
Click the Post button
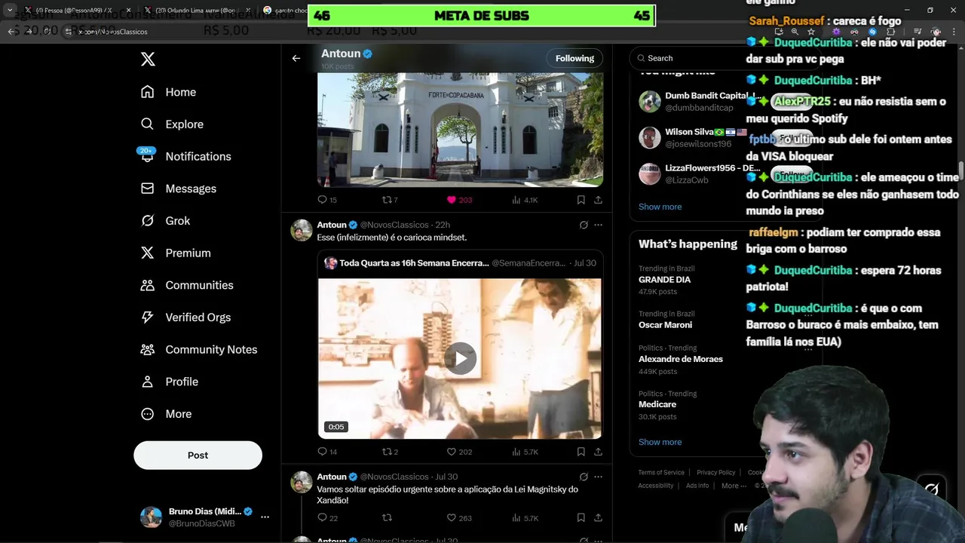pos(198,456)
